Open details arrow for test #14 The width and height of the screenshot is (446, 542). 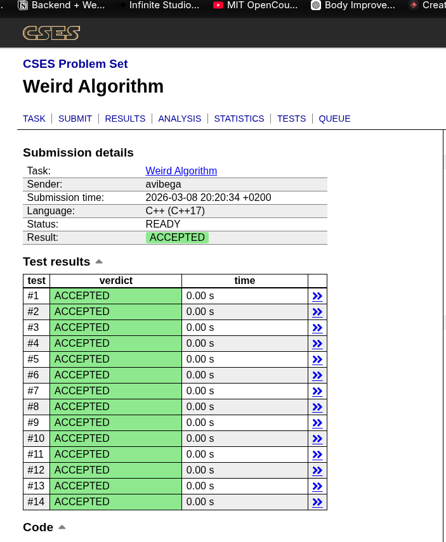click(317, 502)
